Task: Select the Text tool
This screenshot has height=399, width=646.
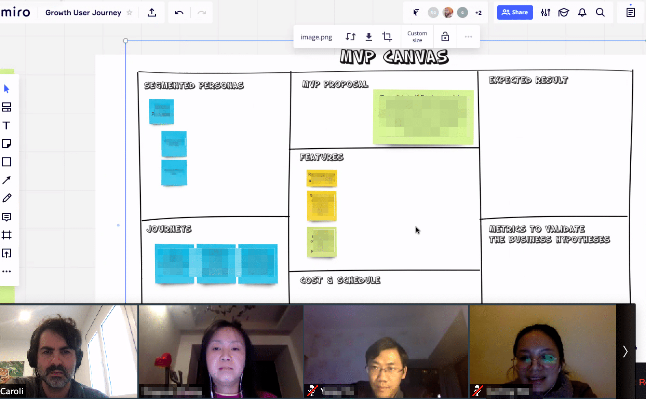Action: click(6, 125)
